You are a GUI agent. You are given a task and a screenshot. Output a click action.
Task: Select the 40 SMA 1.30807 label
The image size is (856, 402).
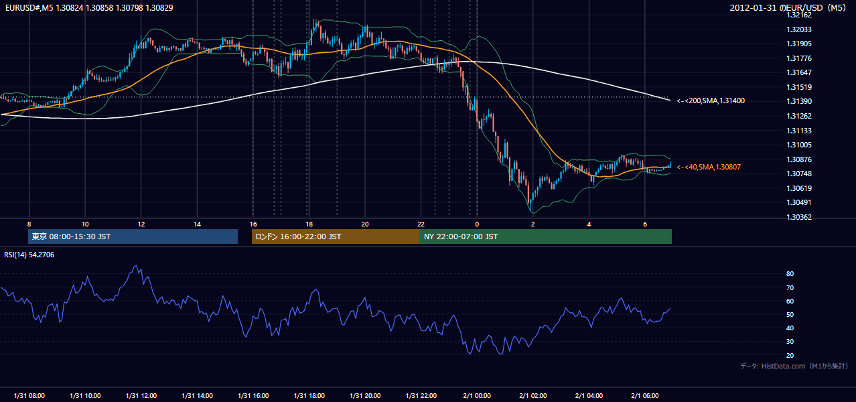pyautogui.click(x=709, y=167)
